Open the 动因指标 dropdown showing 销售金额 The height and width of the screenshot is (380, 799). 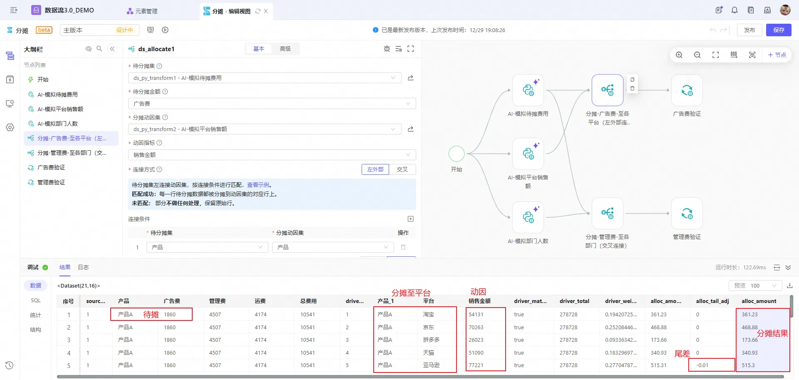click(x=272, y=155)
